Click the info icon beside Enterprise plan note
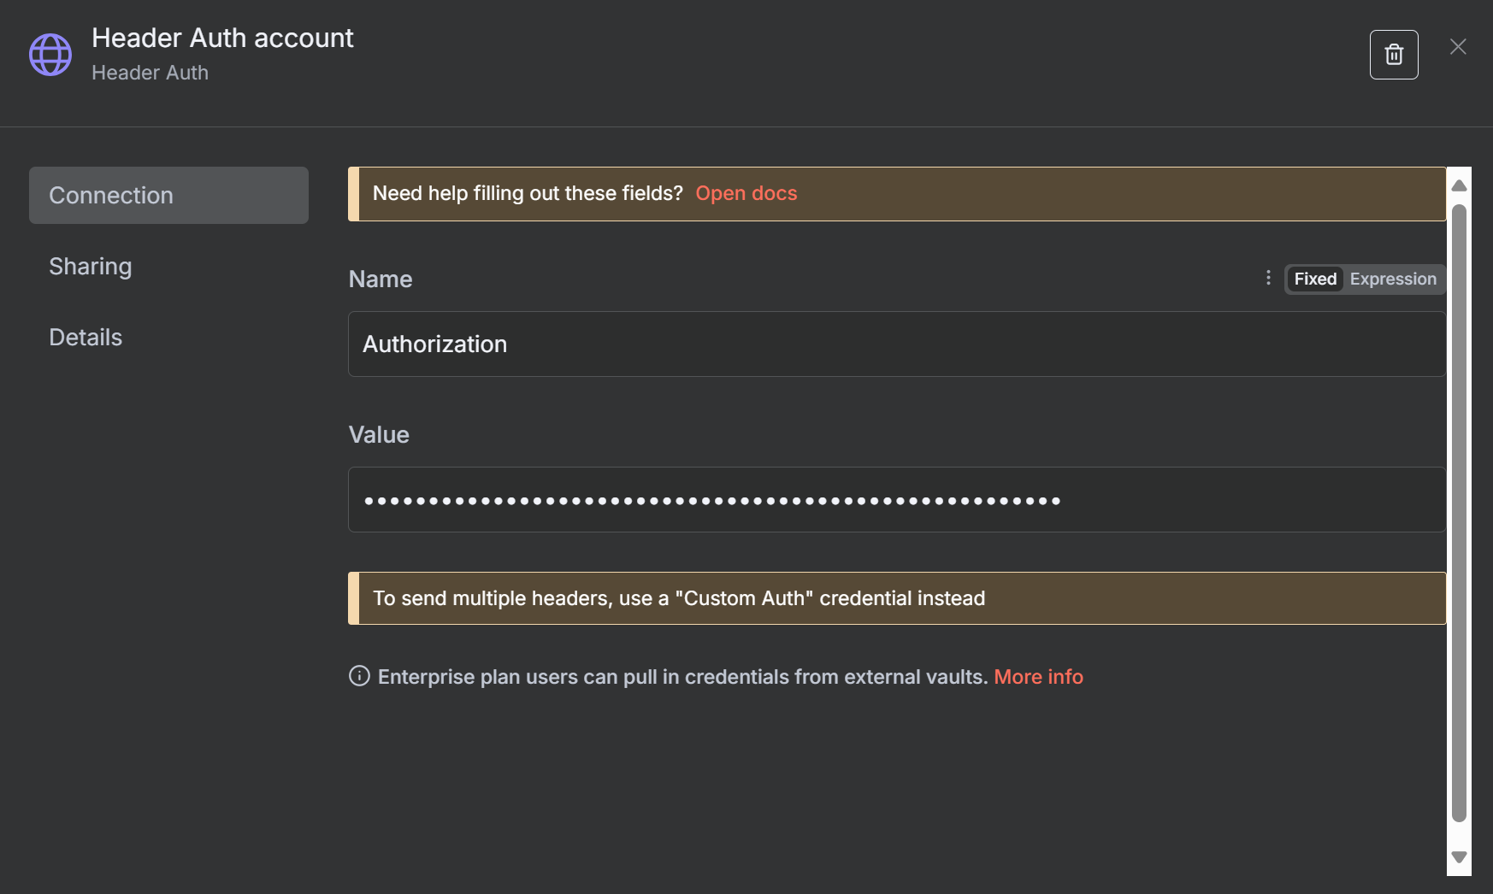This screenshot has height=894, width=1493. click(x=359, y=676)
